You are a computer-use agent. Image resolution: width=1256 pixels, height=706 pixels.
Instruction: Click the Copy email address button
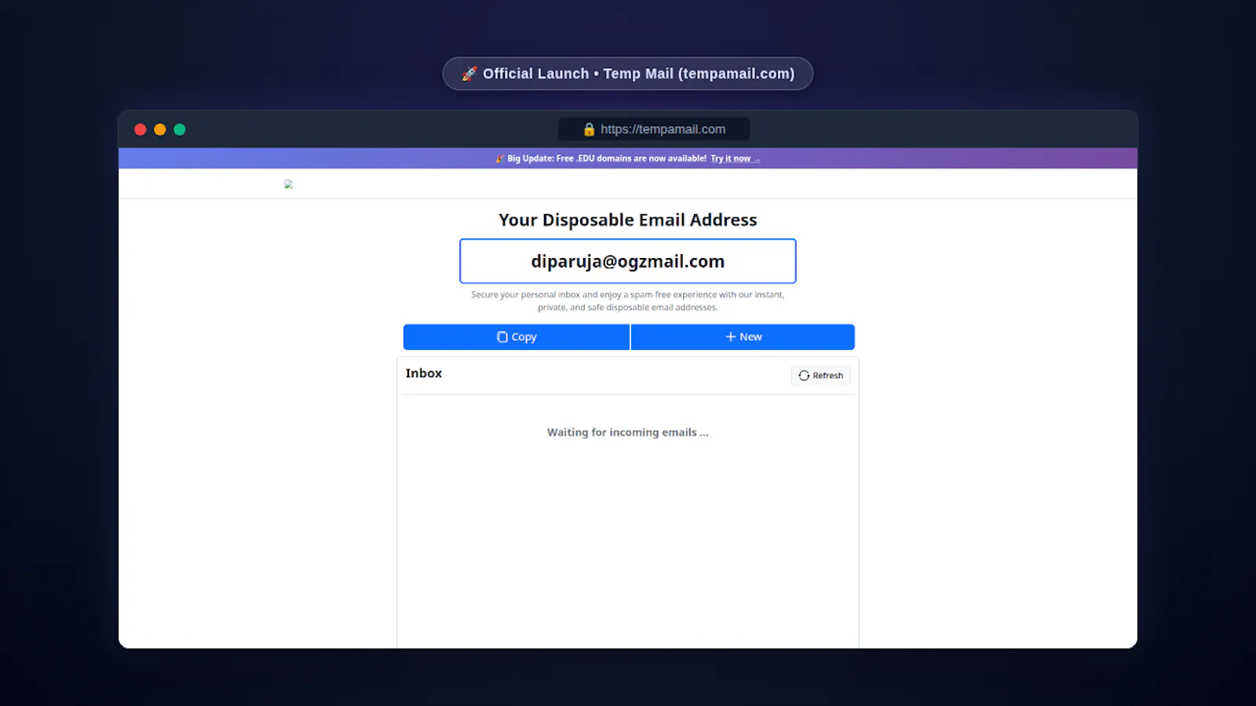click(x=517, y=337)
